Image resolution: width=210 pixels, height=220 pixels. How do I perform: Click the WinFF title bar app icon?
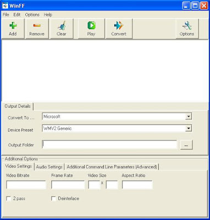pos(5,5)
